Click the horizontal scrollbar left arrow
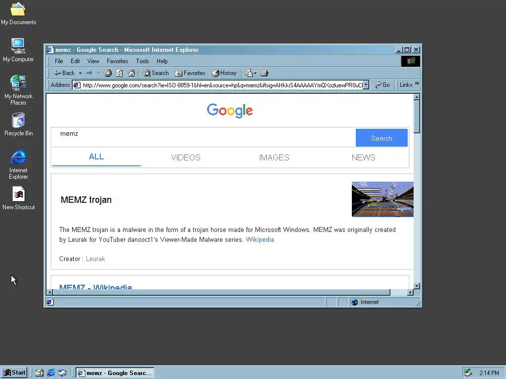Image resolution: width=506 pixels, height=379 pixels. [x=50, y=292]
